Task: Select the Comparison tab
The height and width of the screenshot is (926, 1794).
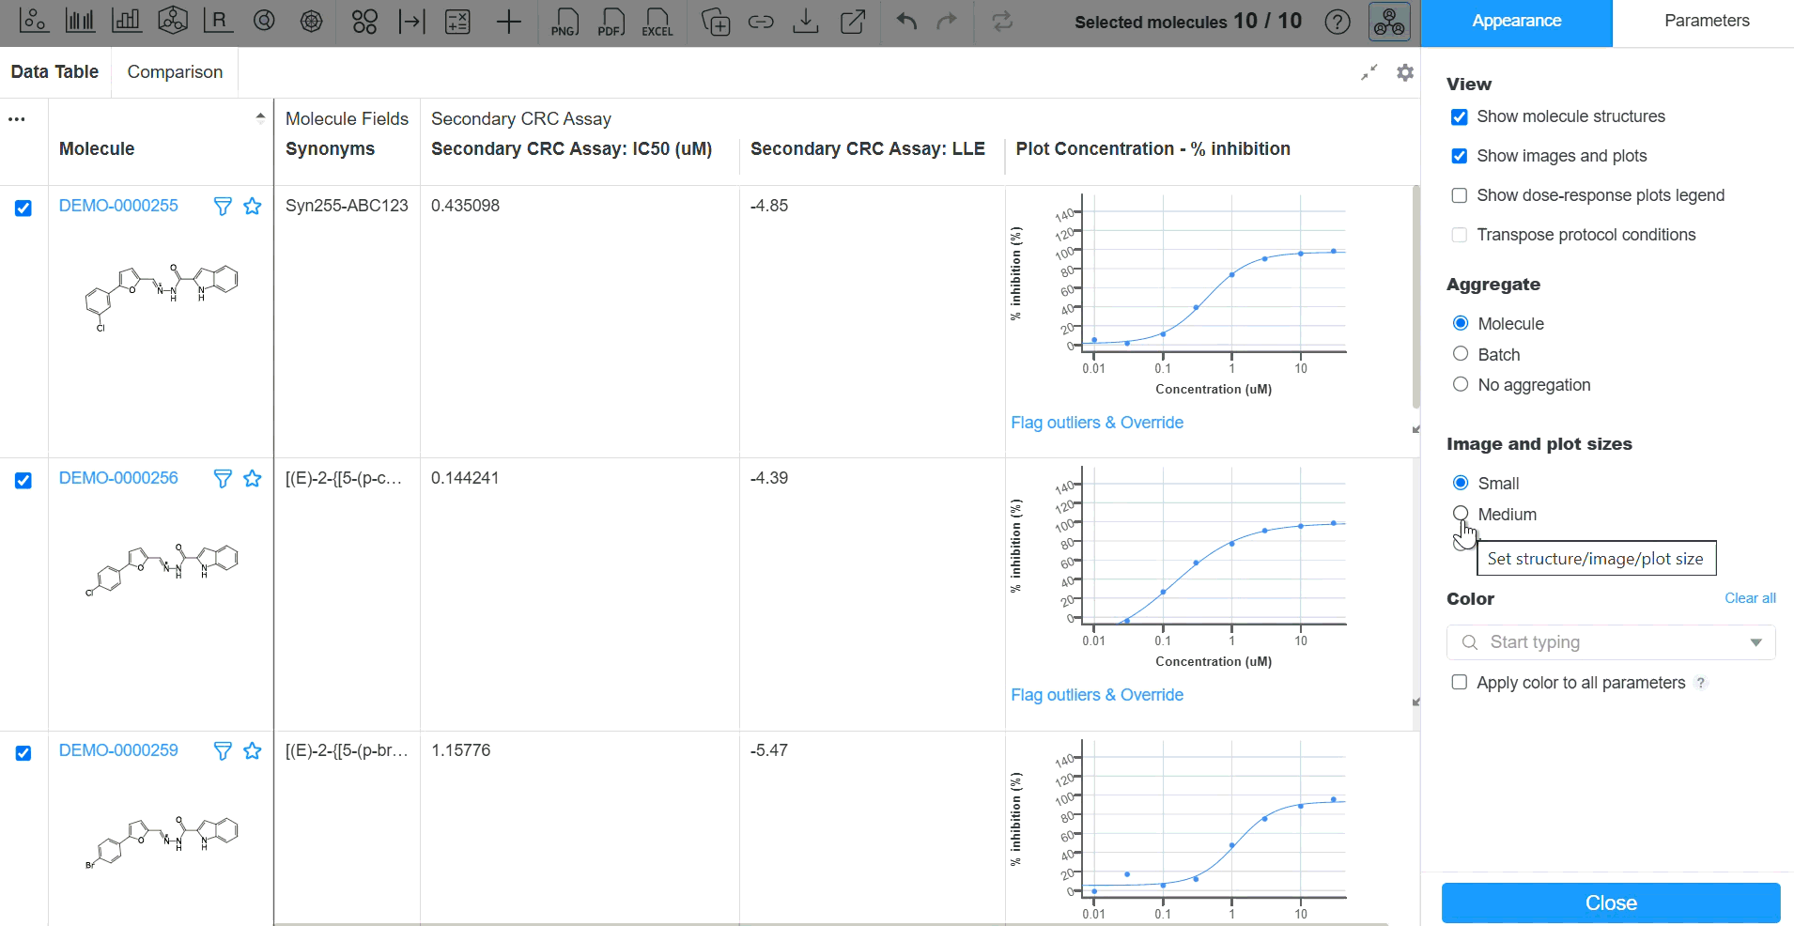Action: pos(175,72)
